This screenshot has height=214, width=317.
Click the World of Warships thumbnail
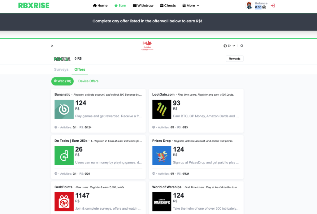162,202
